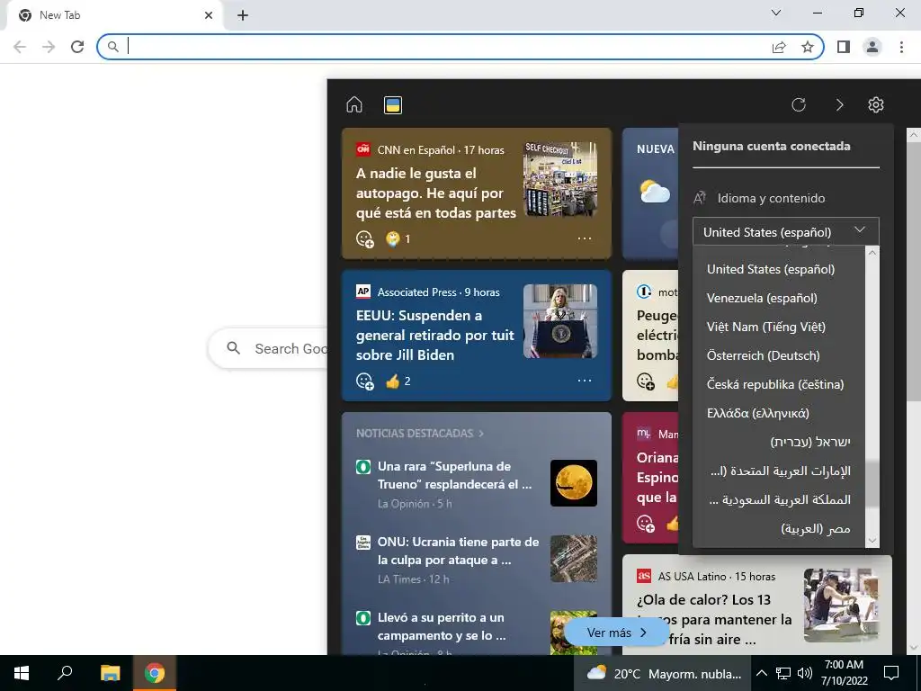The height and width of the screenshot is (691, 921).
Task: Click the AS USA Latino logo
Action: click(644, 576)
